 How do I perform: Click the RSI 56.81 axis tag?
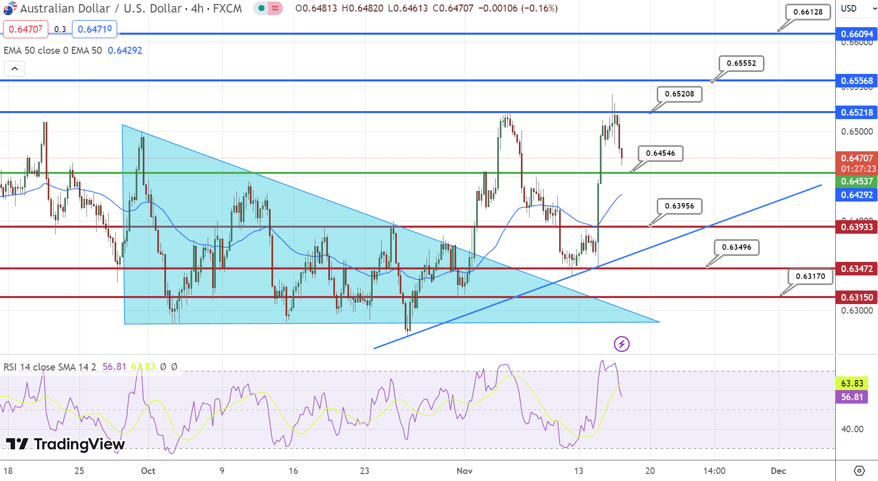click(851, 397)
